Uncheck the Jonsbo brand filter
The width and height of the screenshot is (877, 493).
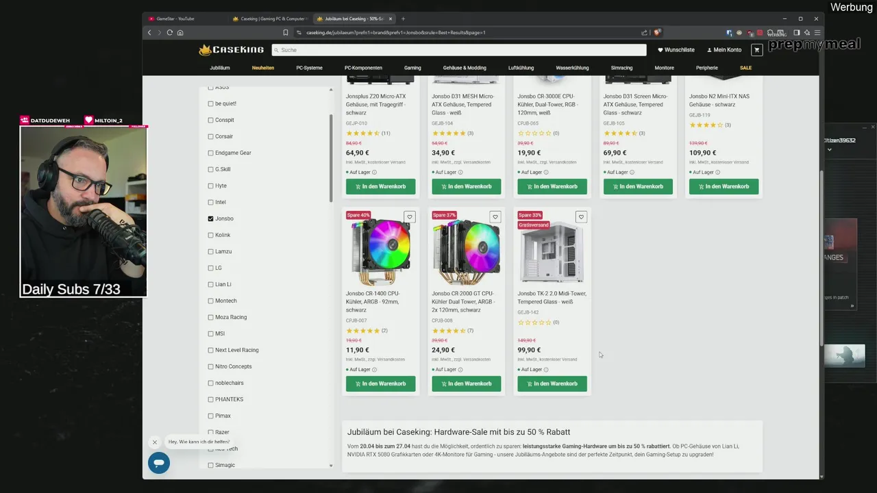click(x=210, y=218)
